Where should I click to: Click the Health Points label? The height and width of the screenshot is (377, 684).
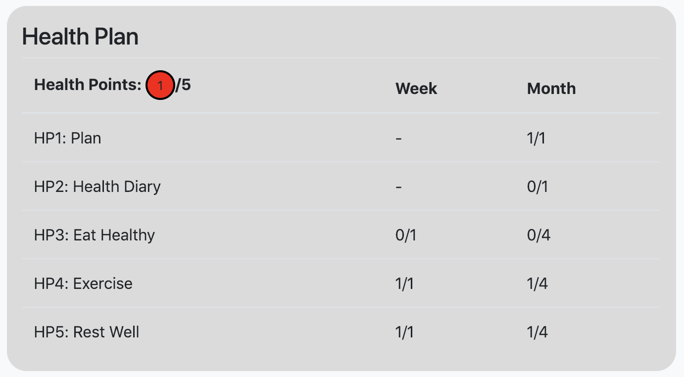click(88, 85)
